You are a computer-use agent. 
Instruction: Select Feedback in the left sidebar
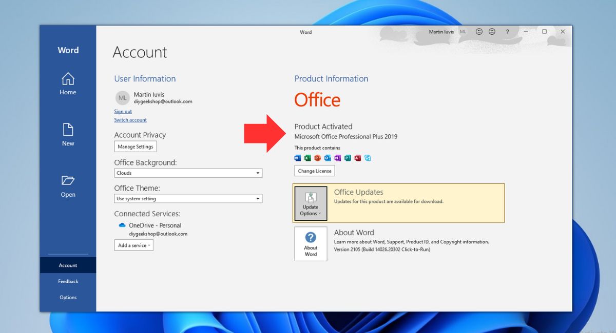pyautogui.click(x=68, y=281)
